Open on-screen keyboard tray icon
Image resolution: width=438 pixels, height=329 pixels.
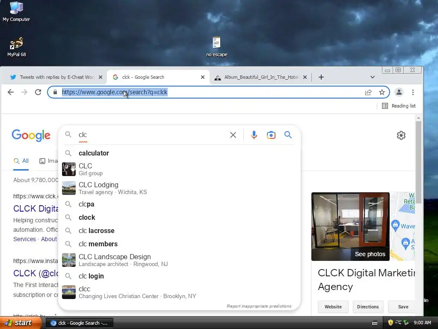tap(375, 323)
